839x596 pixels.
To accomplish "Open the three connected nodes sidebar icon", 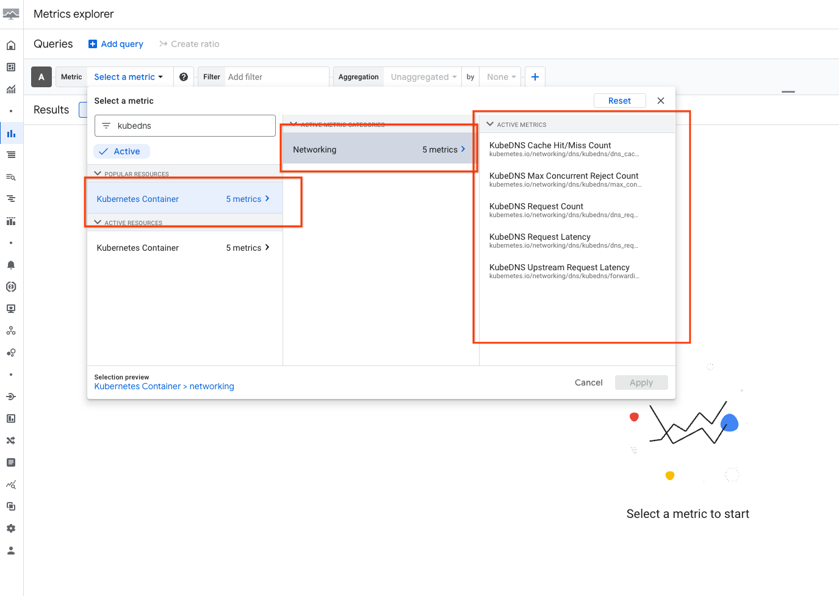I will click(11, 331).
